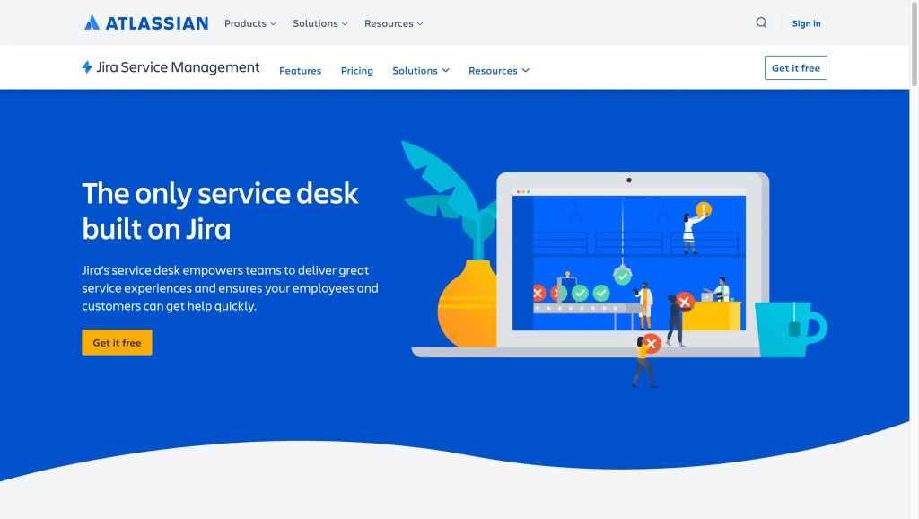Open the Resources dropdown in the Jira nav bar

[x=498, y=69]
